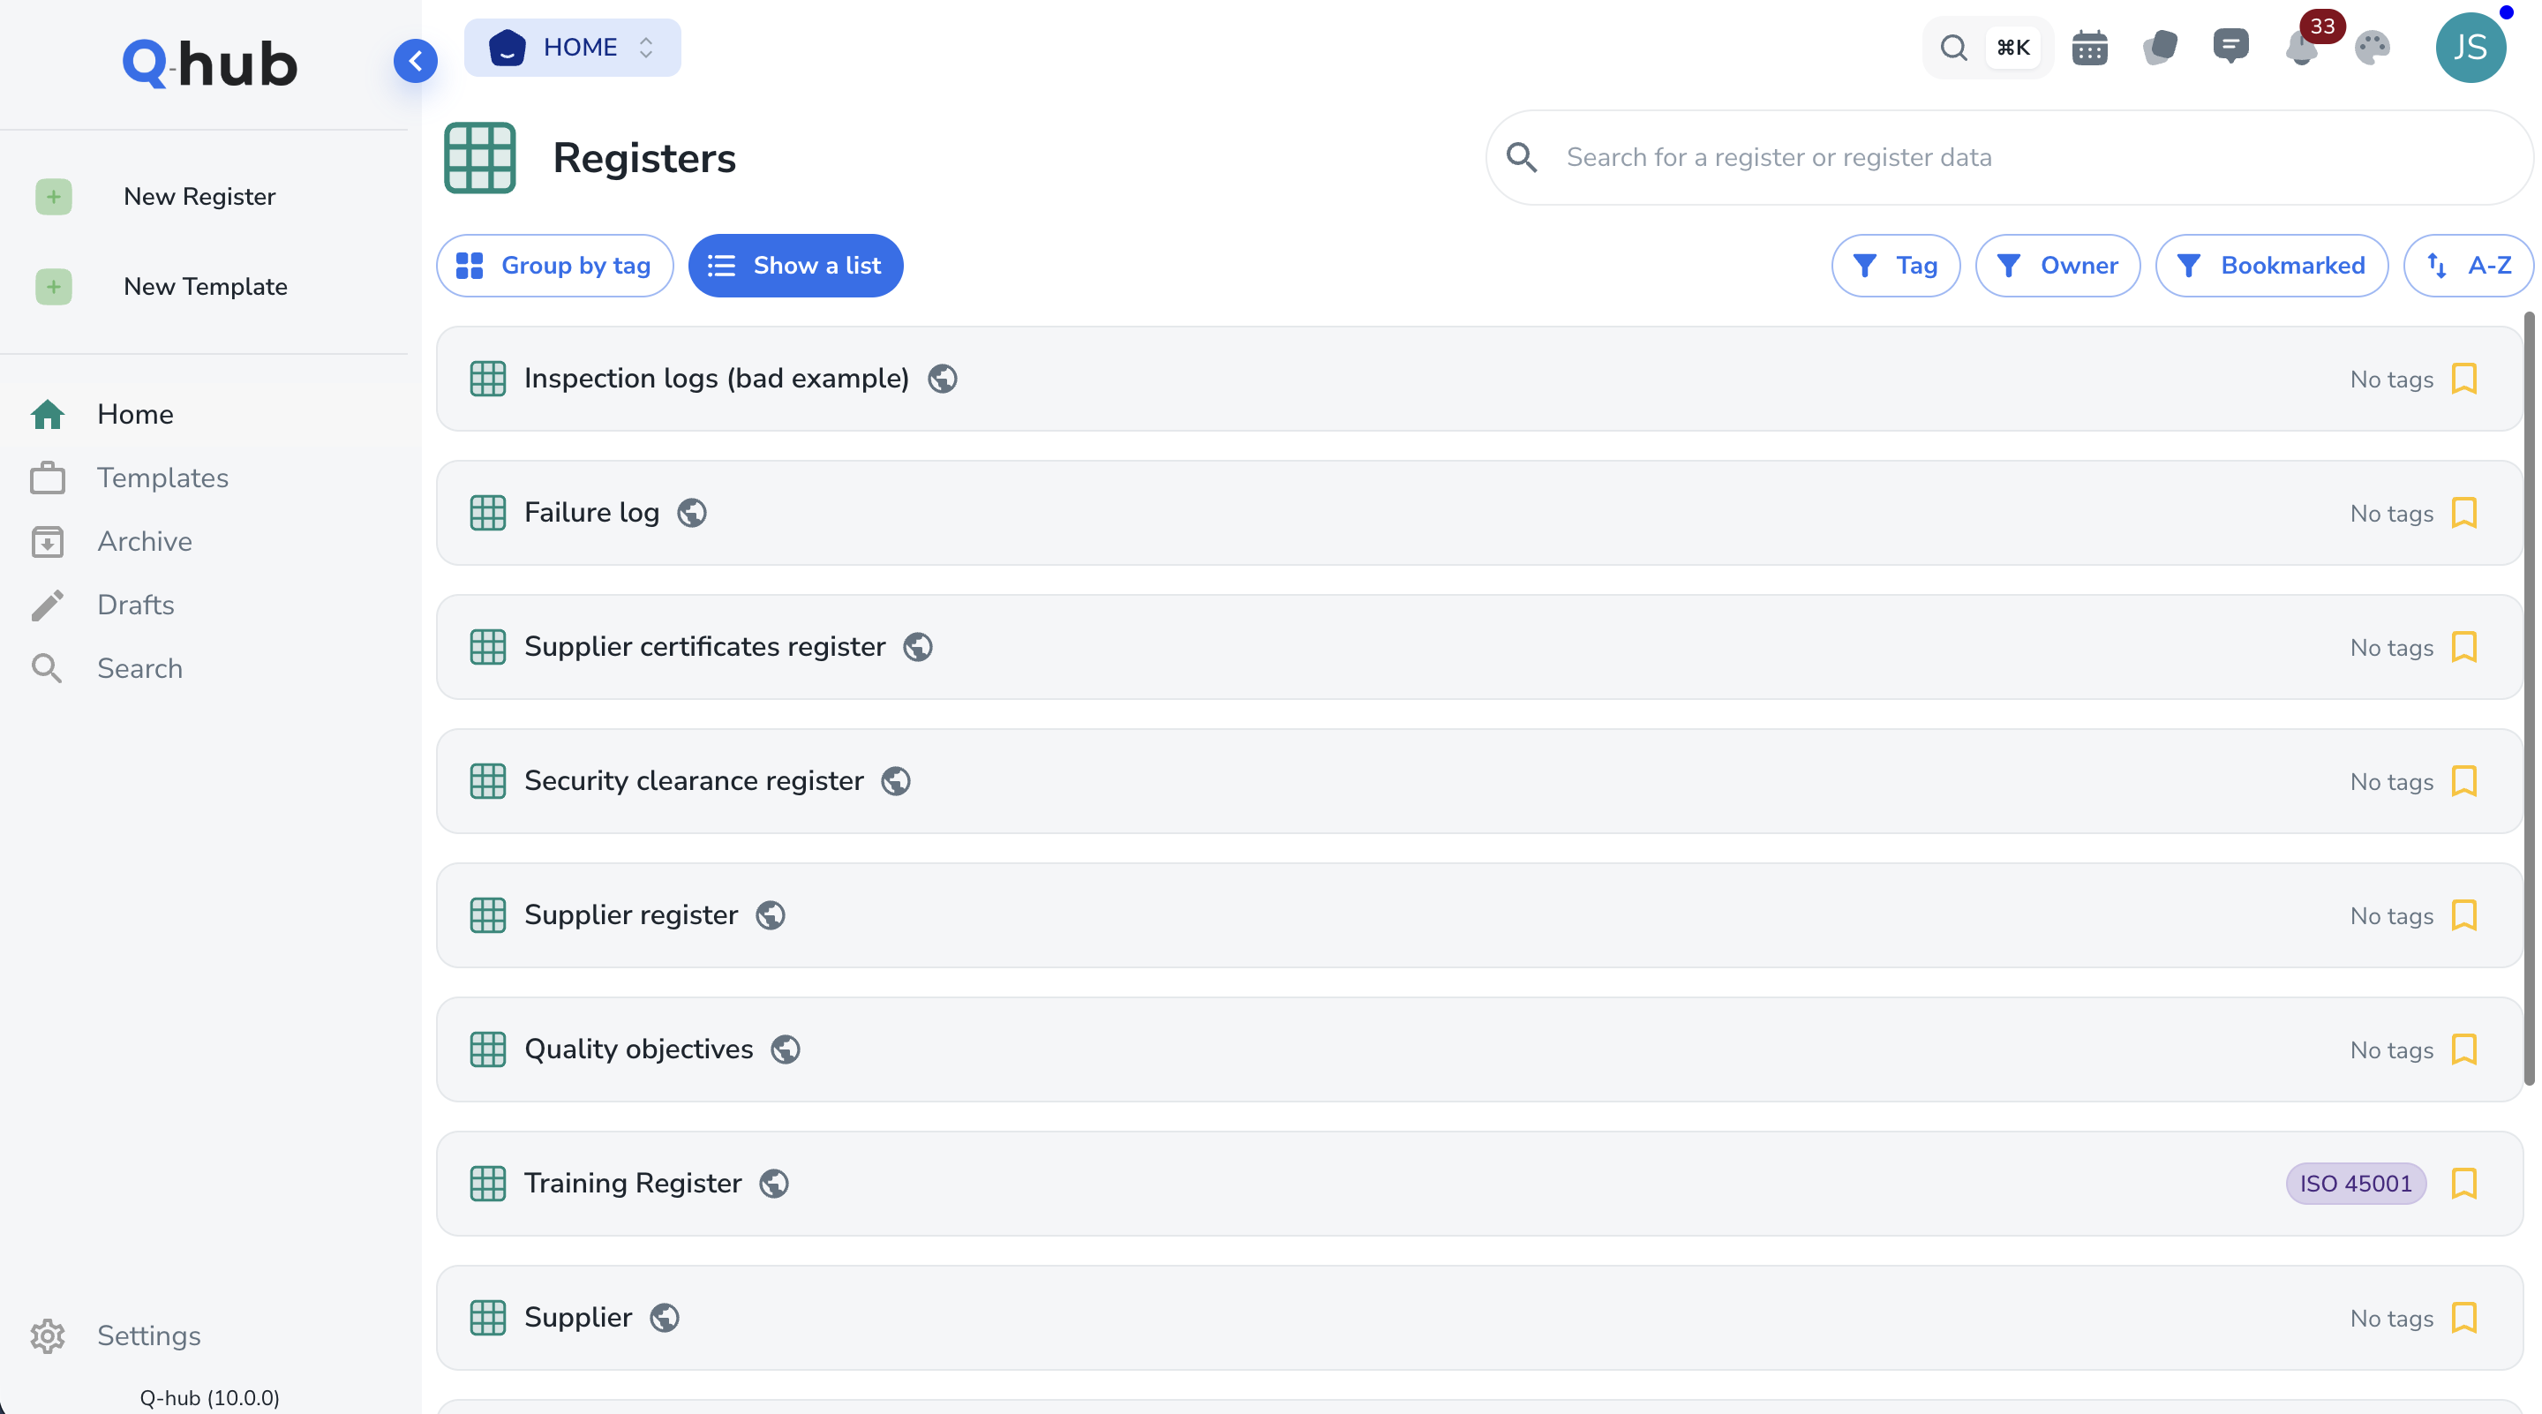Create a New Register
Screen dimensions: 2542x1414
click(199, 195)
